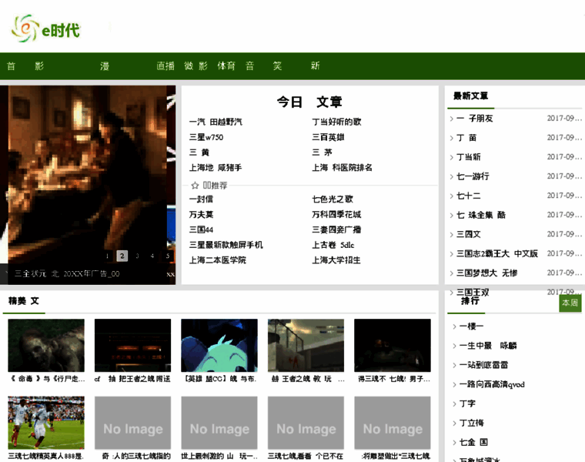
Task: Open article link 上海二本医学院
Action: (x=217, y=260)
